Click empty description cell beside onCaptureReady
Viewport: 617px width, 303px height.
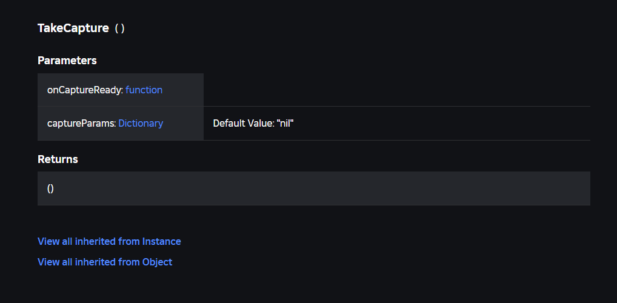coord(396,90)
